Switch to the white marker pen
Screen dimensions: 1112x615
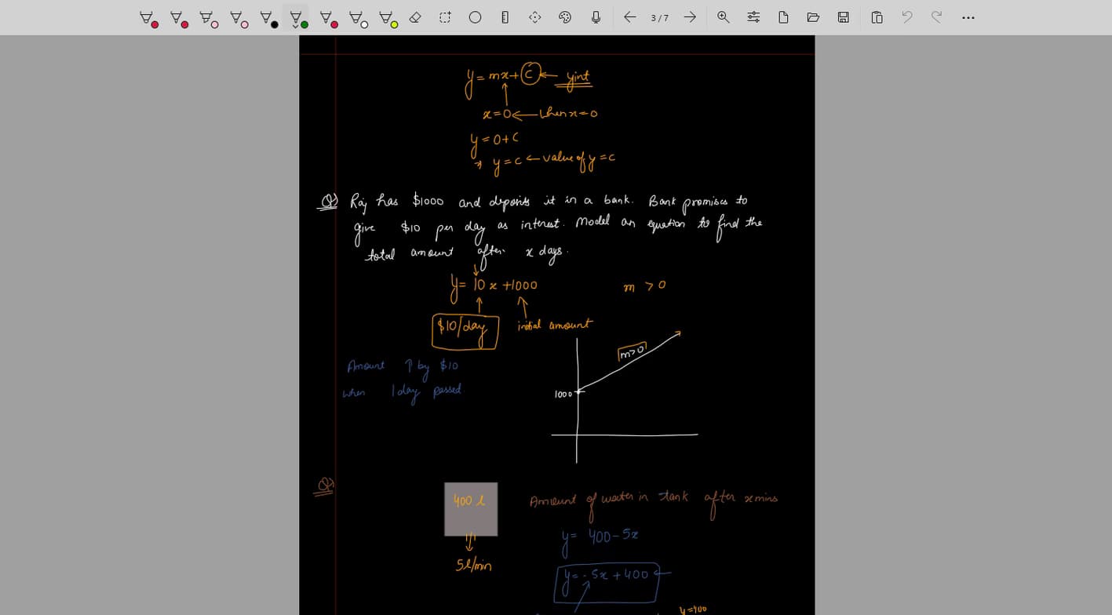pyautogui.click(x=355, y=16)
